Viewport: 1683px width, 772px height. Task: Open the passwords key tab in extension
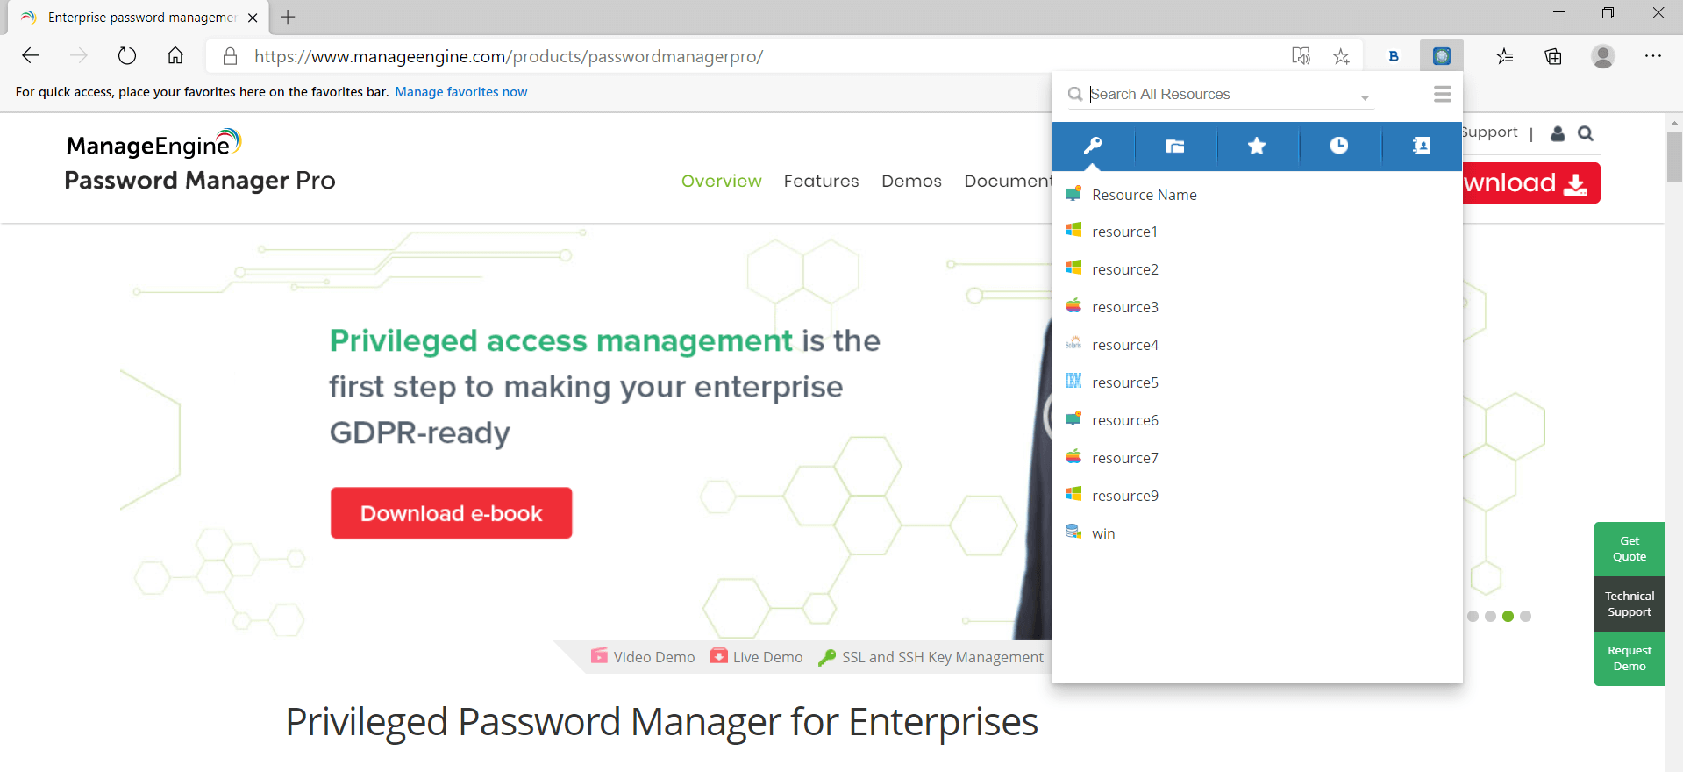click(x=1092, y=146)
